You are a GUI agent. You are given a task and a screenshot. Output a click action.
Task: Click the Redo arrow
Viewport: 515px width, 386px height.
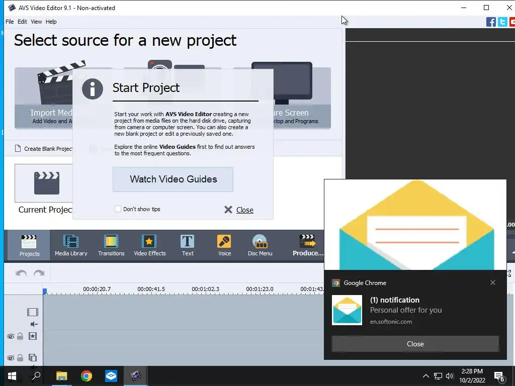(x=39, y=273)
